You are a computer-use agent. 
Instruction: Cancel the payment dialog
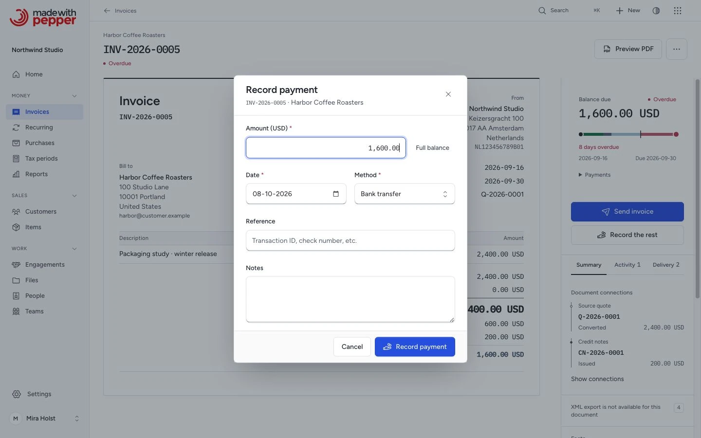(x=352, y=347)
